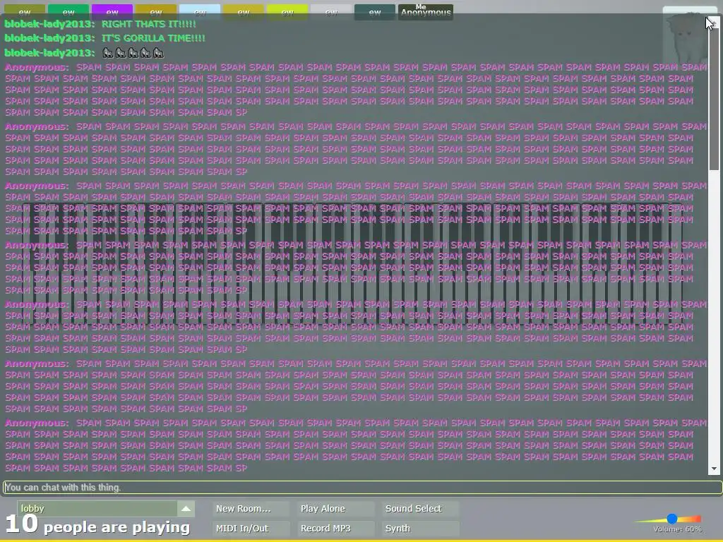The image size is (723, 542).
Task: Open my own 'Anonymous' name tag
Action: pyautogui.click(x=426, y=12)
